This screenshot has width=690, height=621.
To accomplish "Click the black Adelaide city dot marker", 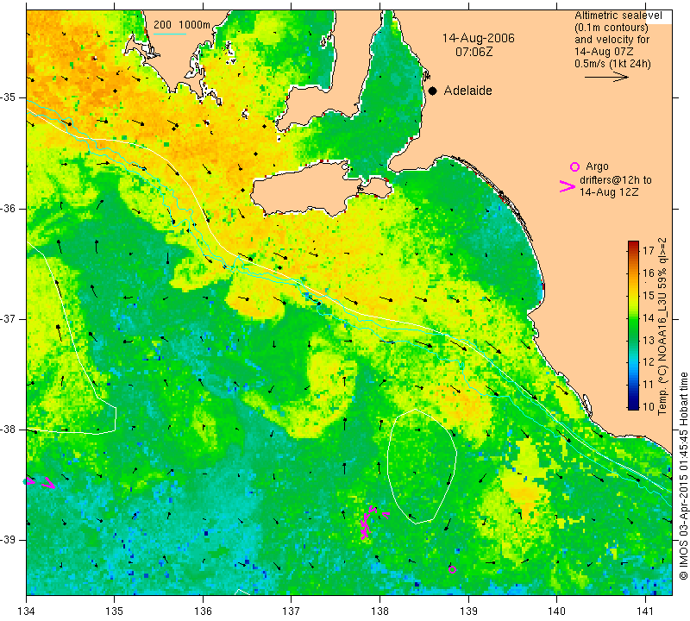I will (x=433, y=91).
